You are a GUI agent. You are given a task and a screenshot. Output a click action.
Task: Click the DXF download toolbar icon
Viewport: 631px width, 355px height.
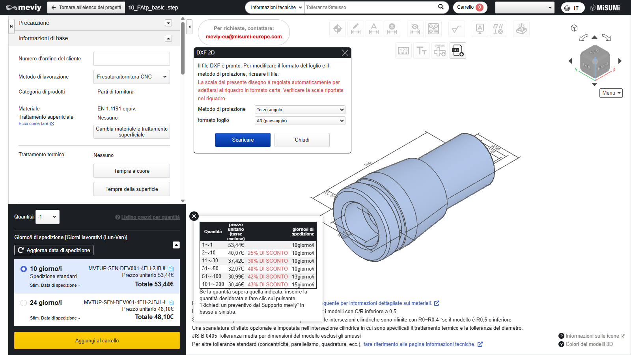(x=458, y=50)
